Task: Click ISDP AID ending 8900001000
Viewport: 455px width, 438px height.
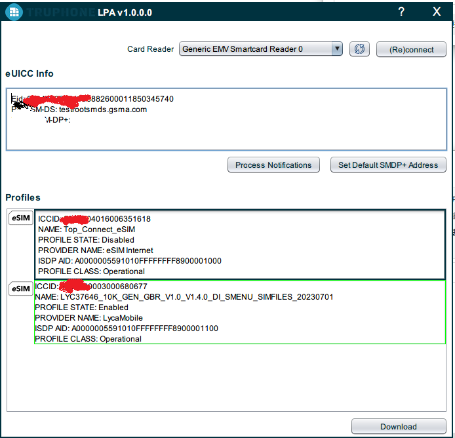Action: (x=130, y=261)
